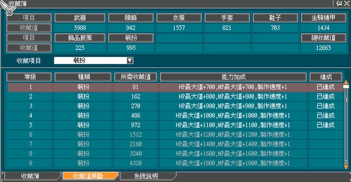Click the accessory cloak value 225
The height and width of the screenshot is (182, 351).
pos(80,48)
